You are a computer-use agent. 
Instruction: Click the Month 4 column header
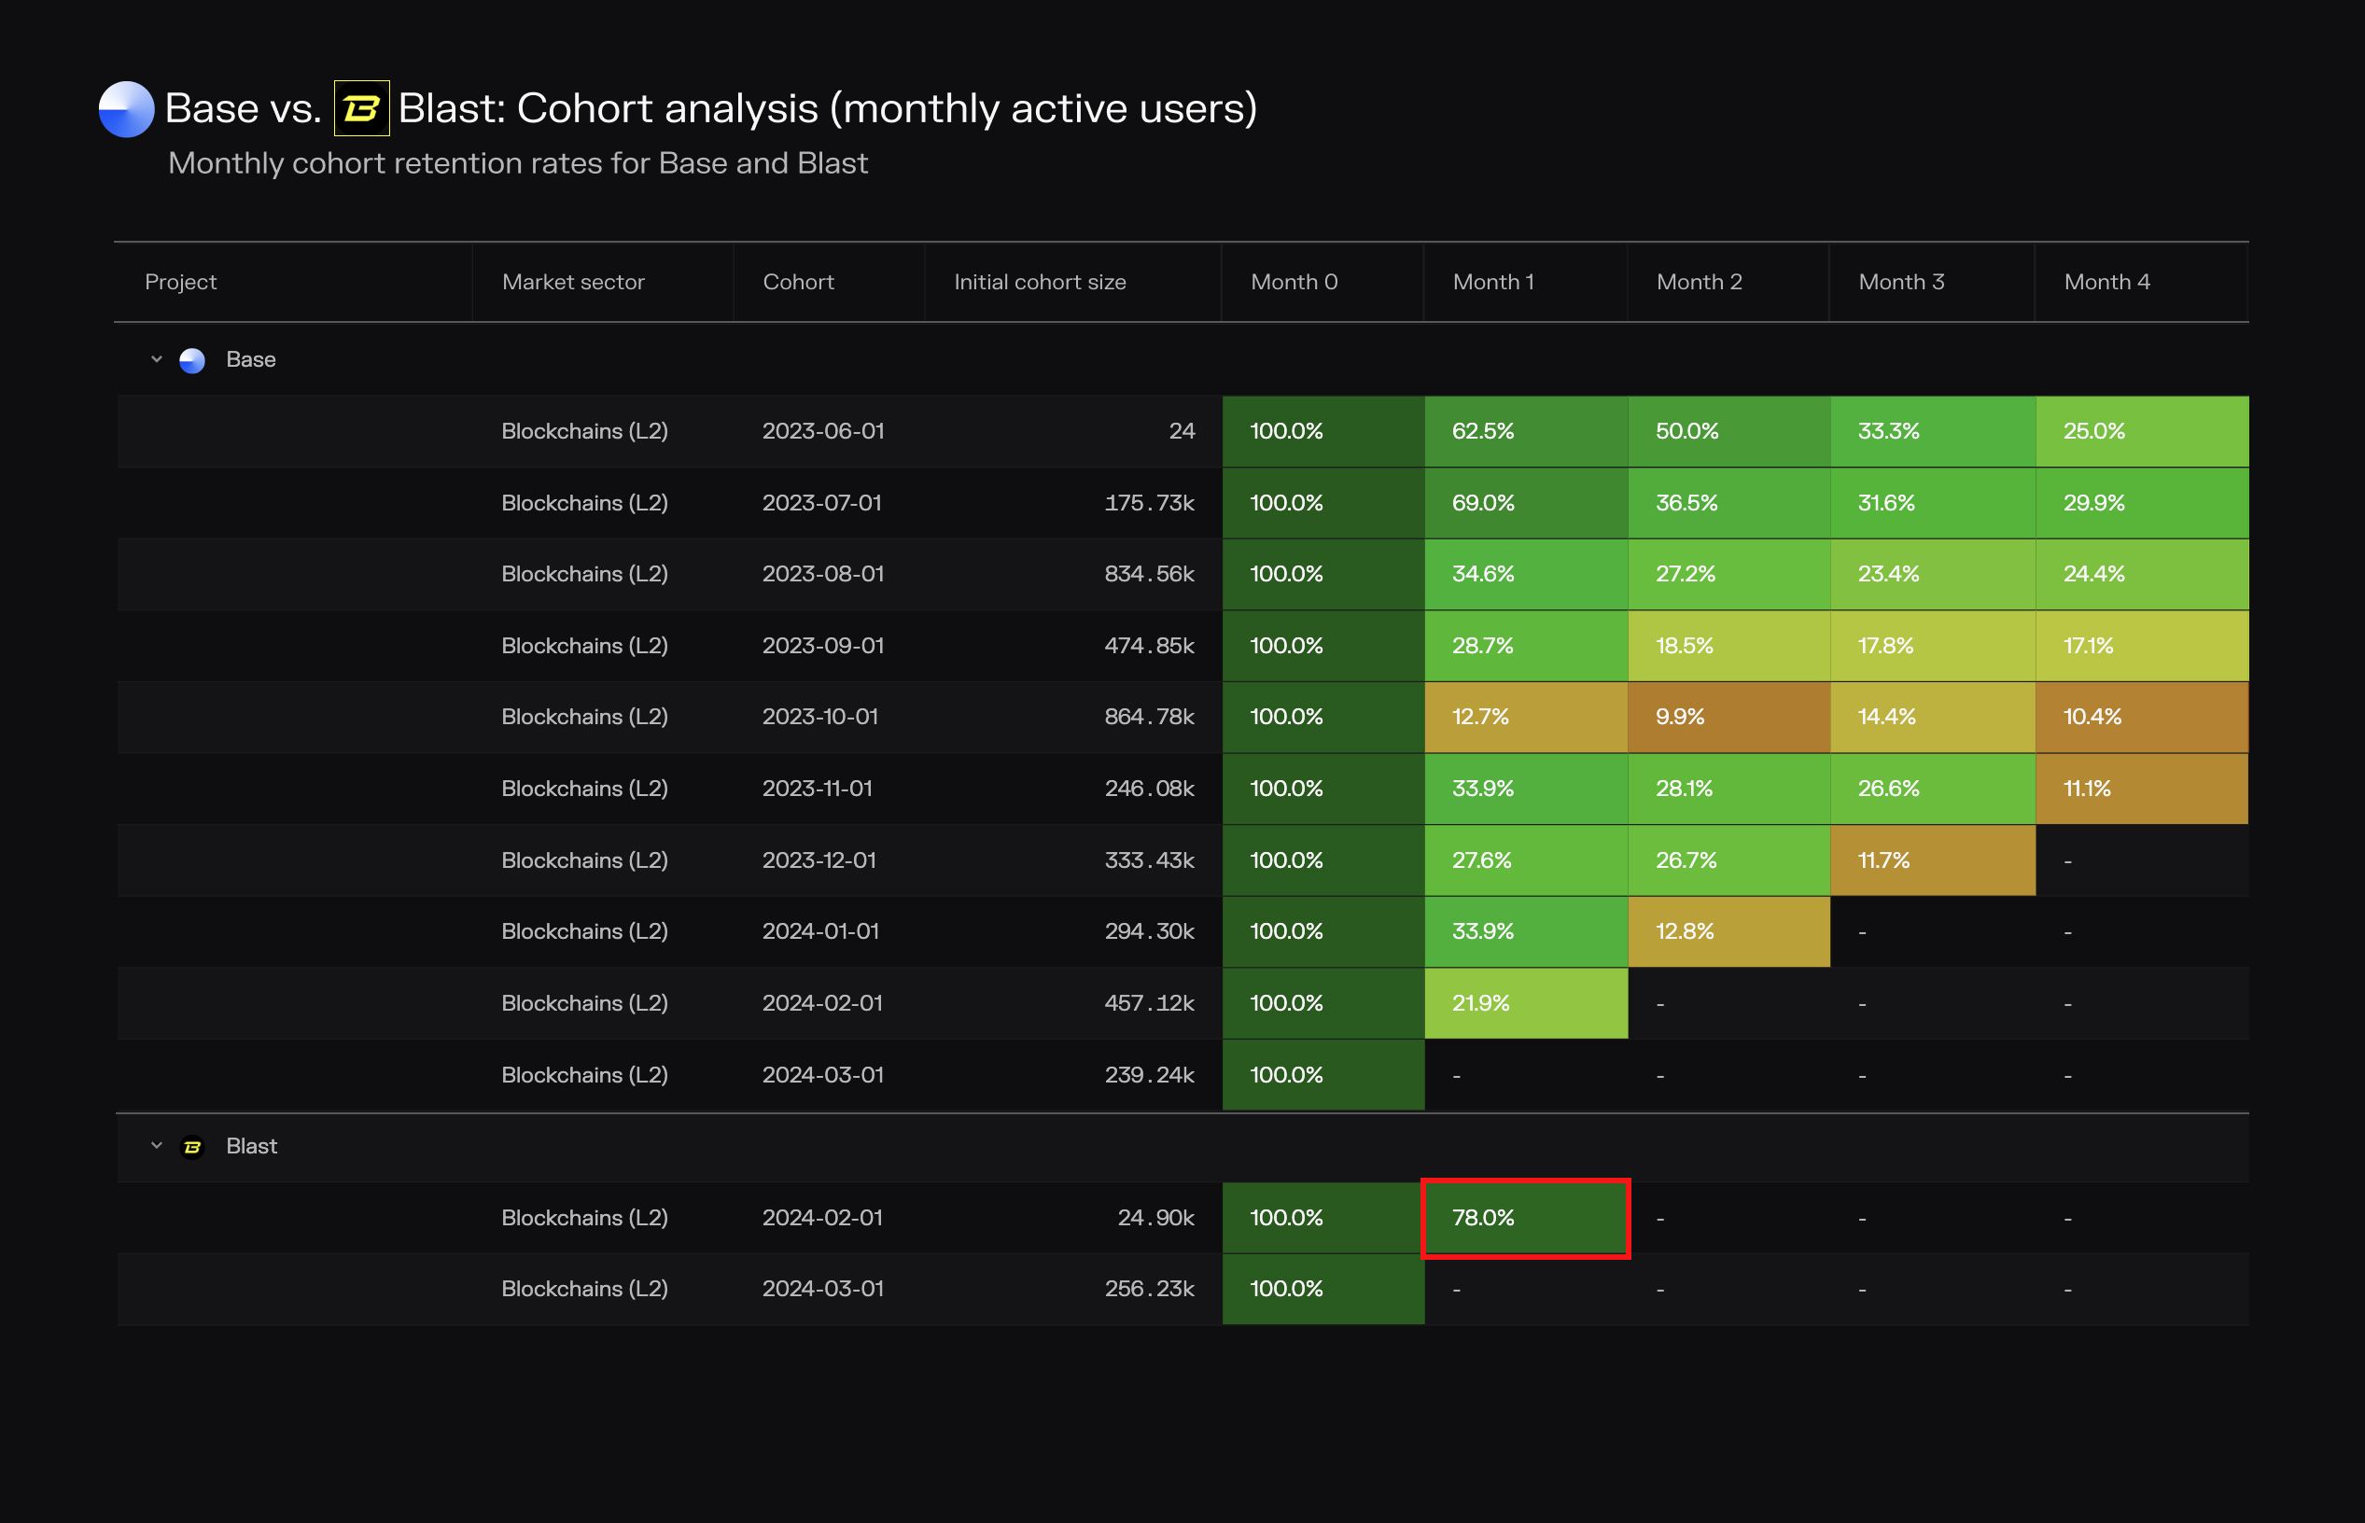2106,282
